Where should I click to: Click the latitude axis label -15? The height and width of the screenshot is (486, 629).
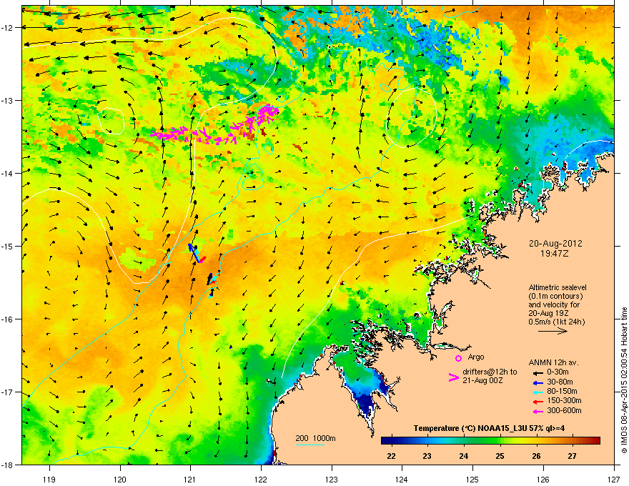[8, 246]
